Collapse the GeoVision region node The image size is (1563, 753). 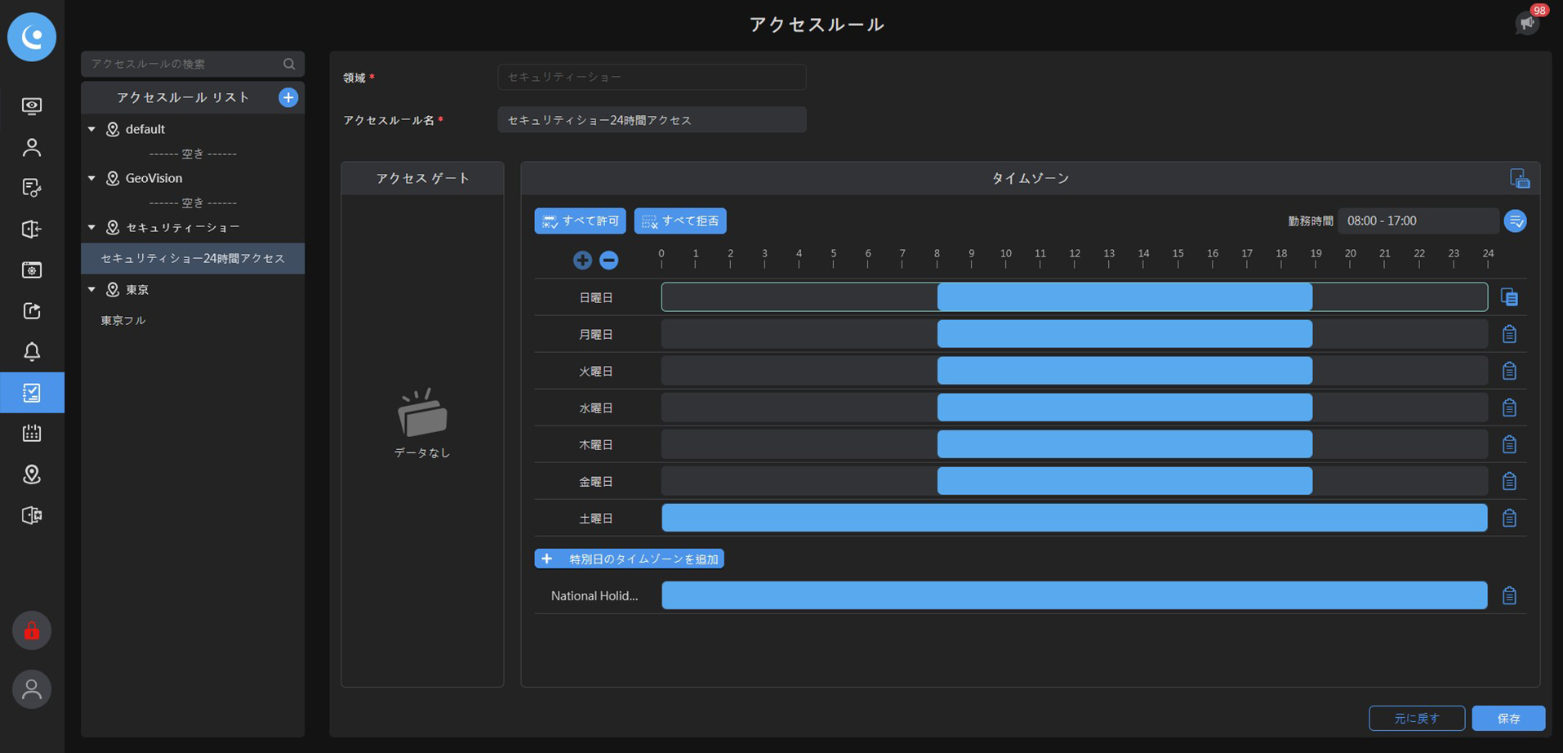[x=91, y=178]
